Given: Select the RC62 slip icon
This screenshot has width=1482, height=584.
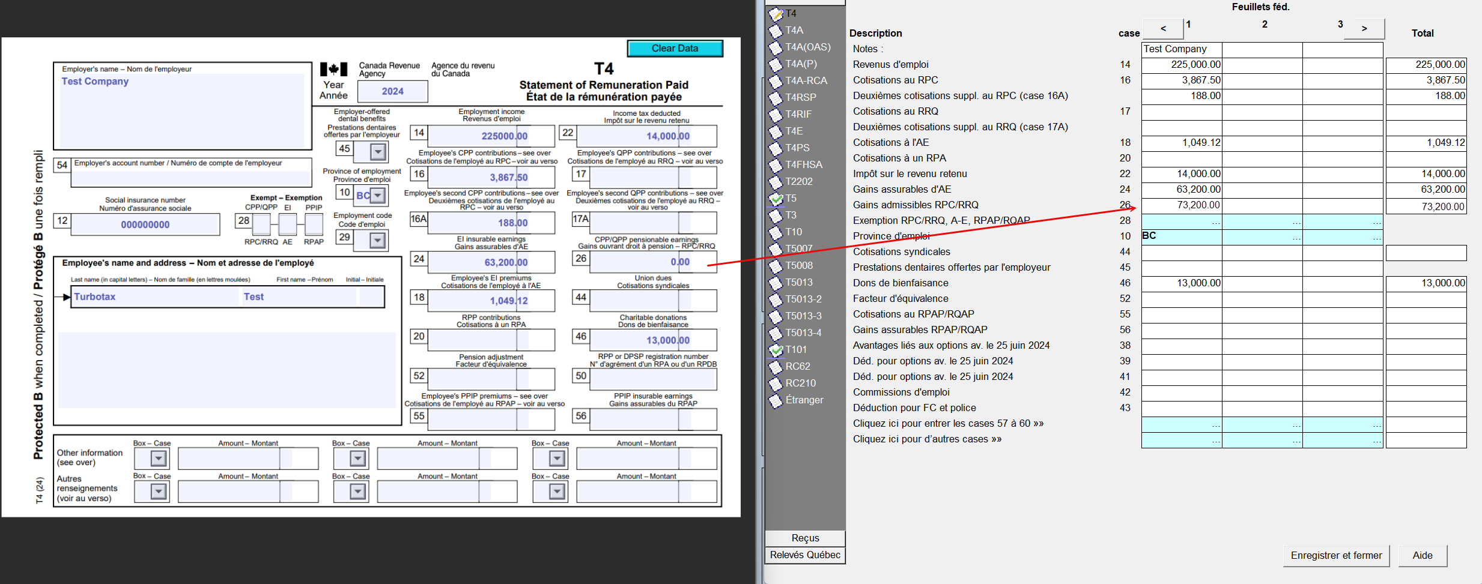Looking at the screenshot, I should pos(776,367).
